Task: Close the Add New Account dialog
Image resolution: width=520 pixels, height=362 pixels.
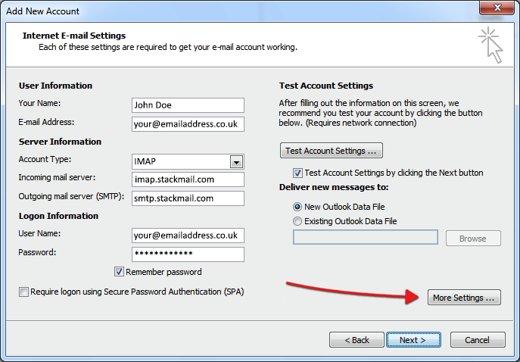Action: point(497,8)
